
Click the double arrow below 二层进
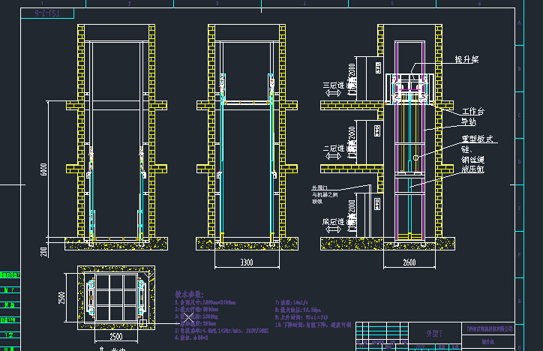334,156
